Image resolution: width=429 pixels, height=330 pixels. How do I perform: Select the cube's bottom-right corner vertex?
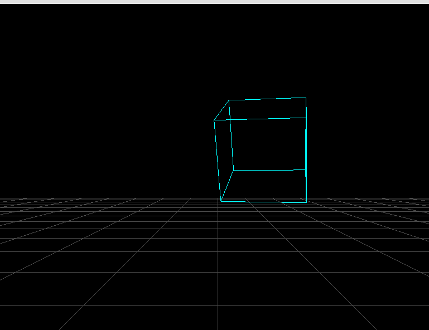(306, 202)
